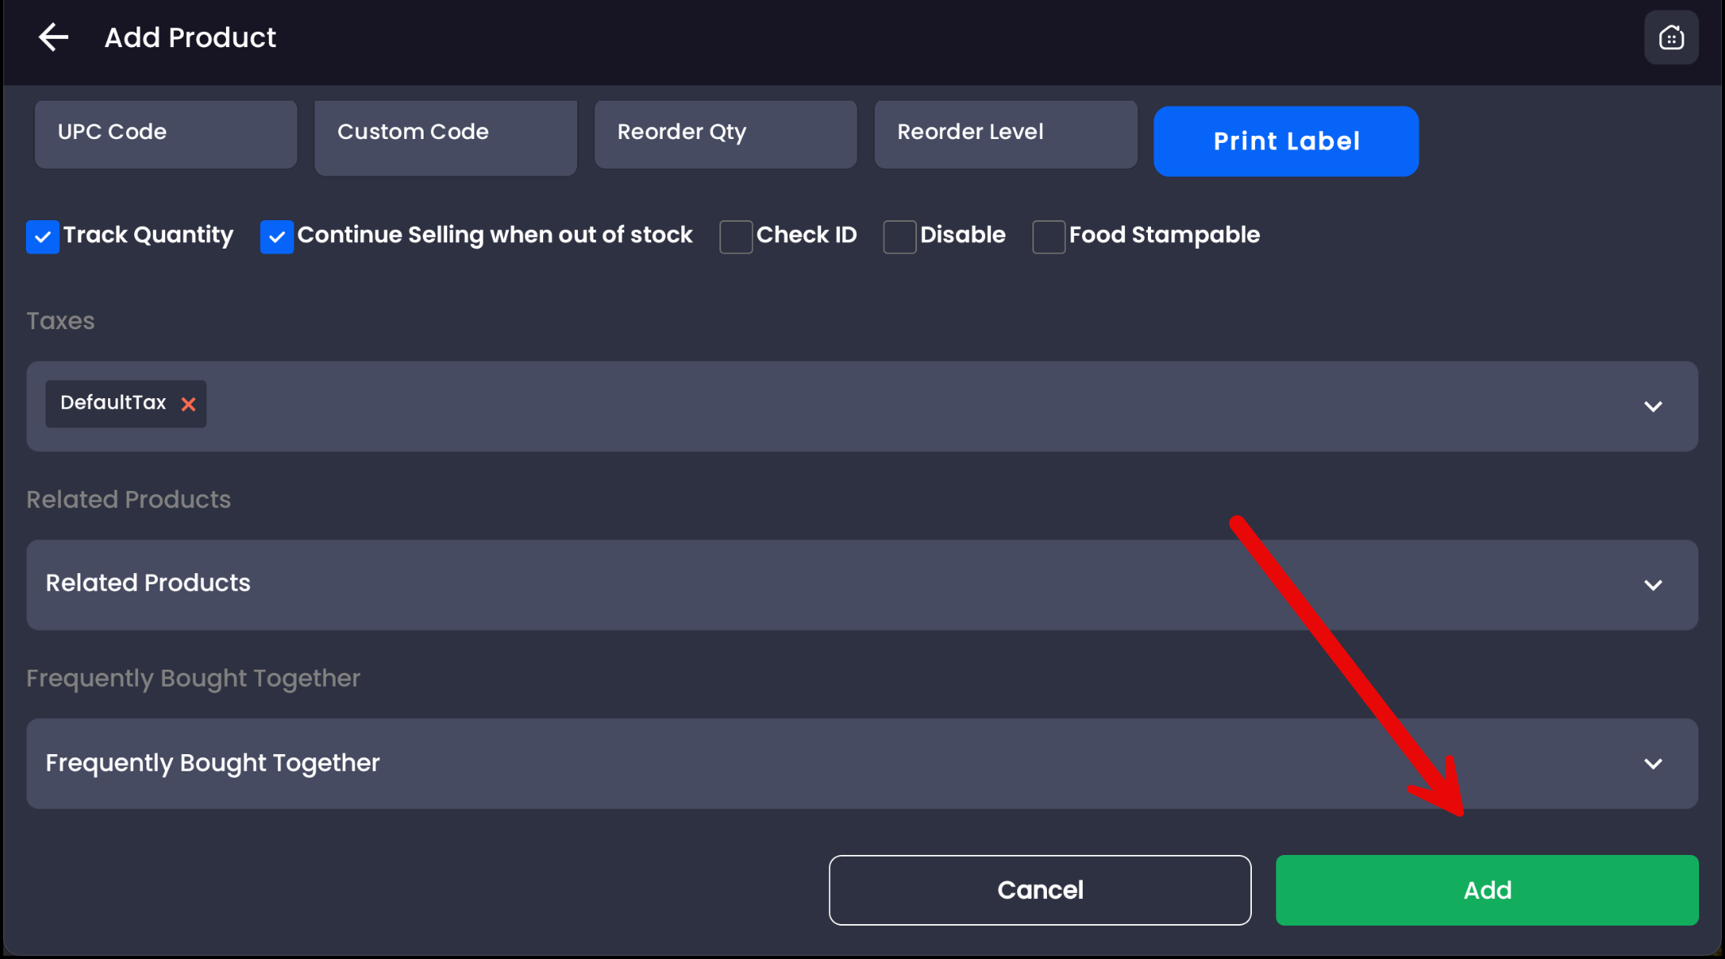Enable the Food Stampable checkbox
The image size is (1725, 959).
tap(1048, 236)
